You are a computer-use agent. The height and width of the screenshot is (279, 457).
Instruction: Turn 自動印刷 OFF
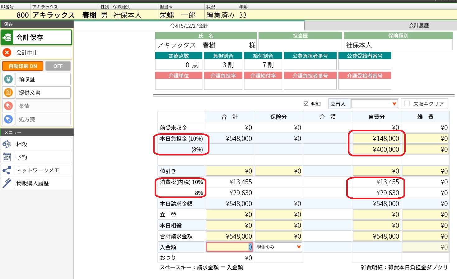58,66
